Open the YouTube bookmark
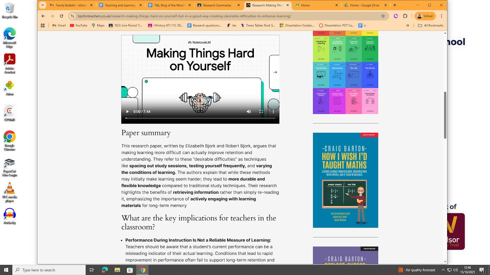The width and height of the screenshot is (490, 275). click(x=79, y=25)
